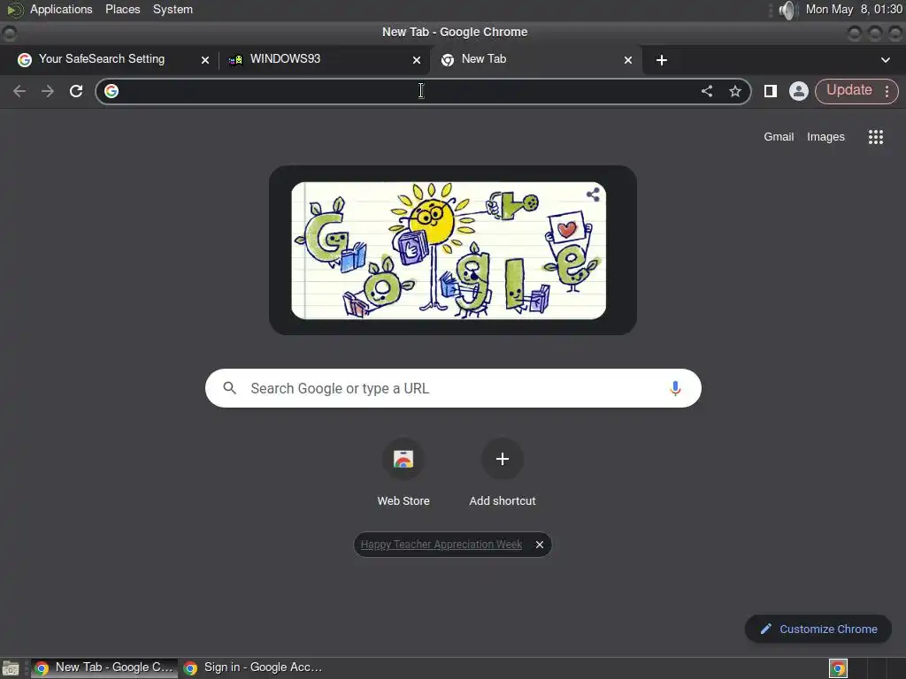Viewport: 906px width, 679px height.
Task: Open the side panel icon
Action: point(771,91)
